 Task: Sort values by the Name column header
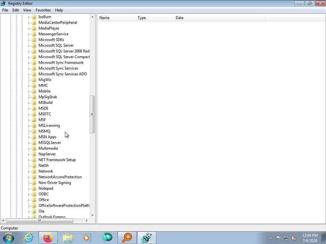[x=117, y=18]
